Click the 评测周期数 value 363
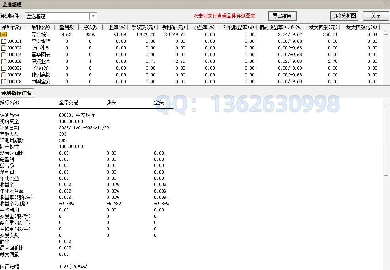Screen dimensions: 390x270 [63, 140]
